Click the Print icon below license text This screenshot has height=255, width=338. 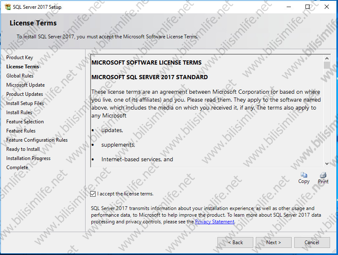click(x=323, y=175)
